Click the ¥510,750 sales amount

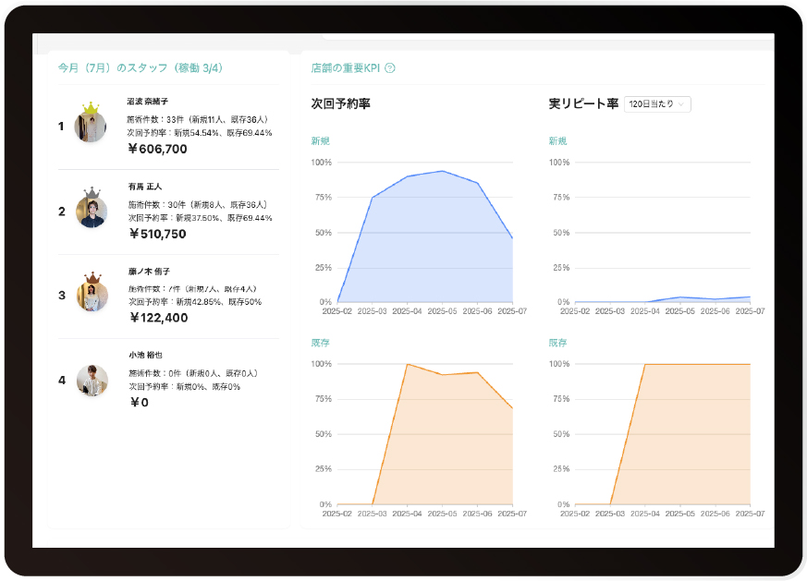[x=157, y=234]
